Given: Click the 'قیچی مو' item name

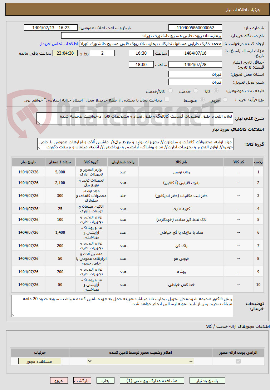Looking at the screenshot, I should (x=181, y=259).
